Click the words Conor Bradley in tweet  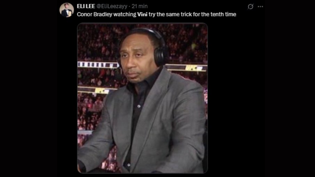click(95, 15)
